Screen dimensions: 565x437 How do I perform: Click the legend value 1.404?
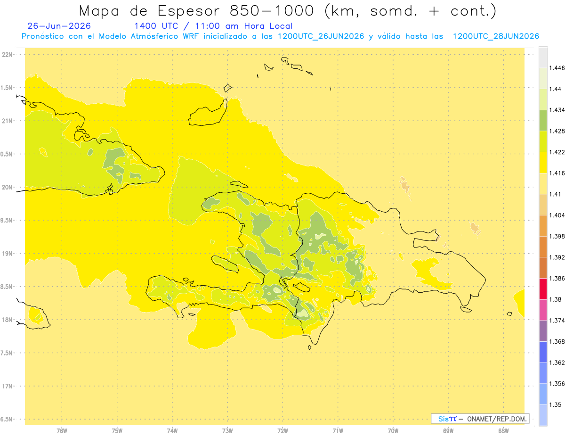point(558,215)
